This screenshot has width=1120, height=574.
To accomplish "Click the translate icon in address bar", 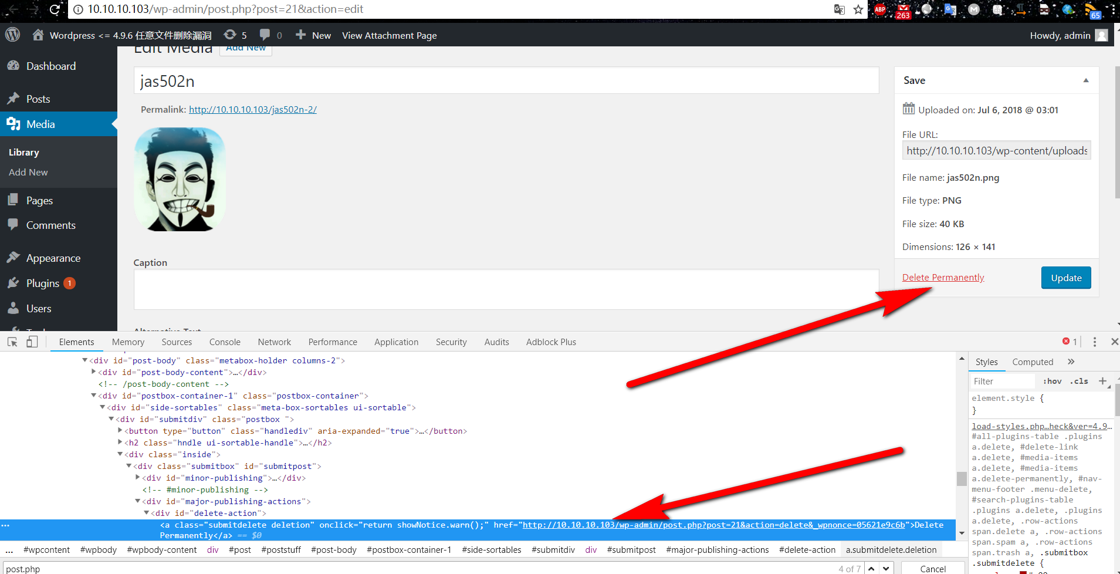I will point(840,9).
